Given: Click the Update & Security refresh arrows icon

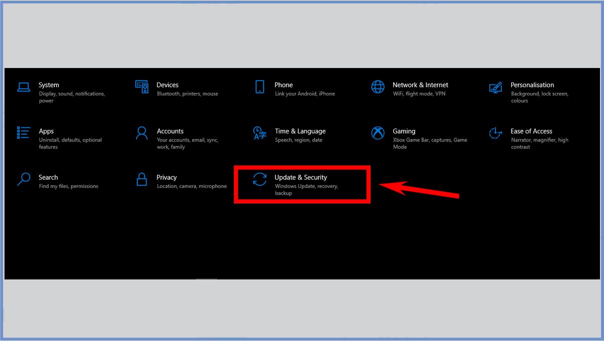Looking at the screenshot, I should [x=259, y=179].
